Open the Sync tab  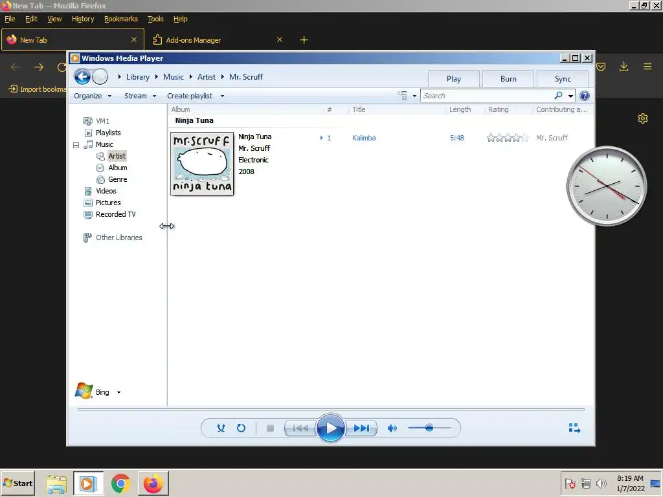point(563,78)
